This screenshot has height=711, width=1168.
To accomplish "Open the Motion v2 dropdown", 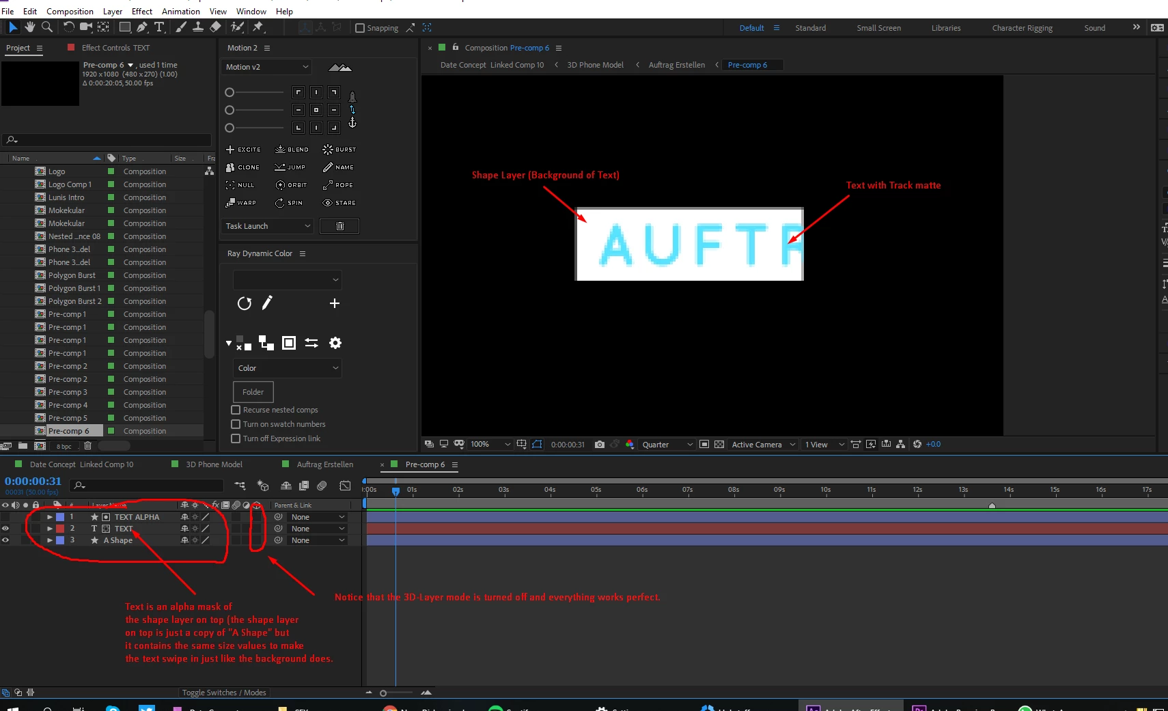I will click(267, 67).
